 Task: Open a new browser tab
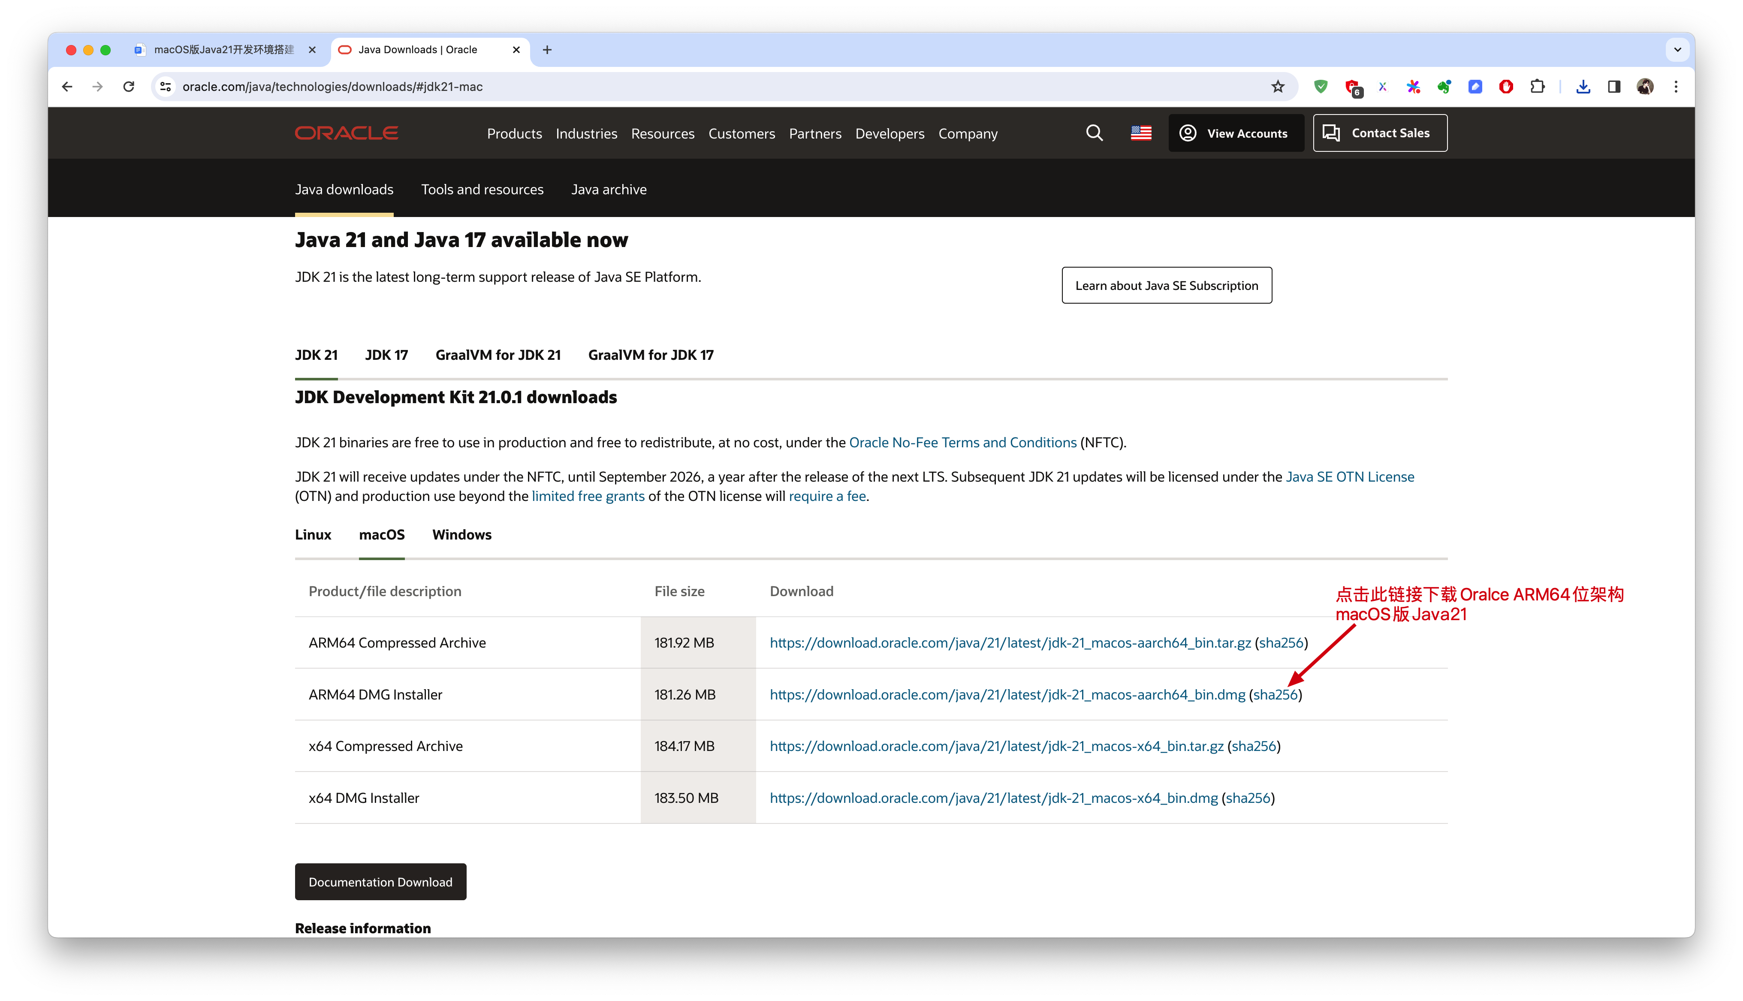547,49
